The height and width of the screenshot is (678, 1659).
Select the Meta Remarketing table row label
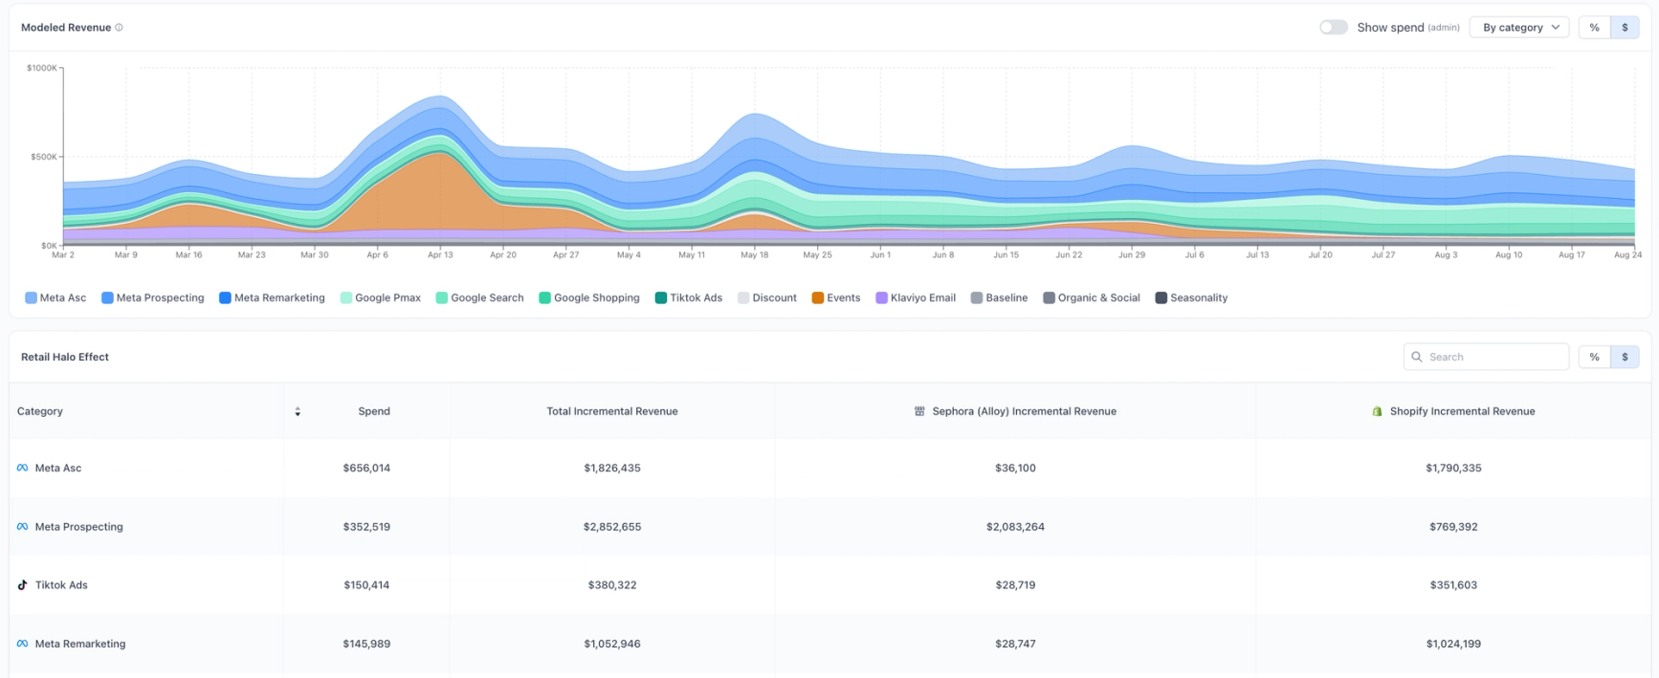tap(80, 644)
